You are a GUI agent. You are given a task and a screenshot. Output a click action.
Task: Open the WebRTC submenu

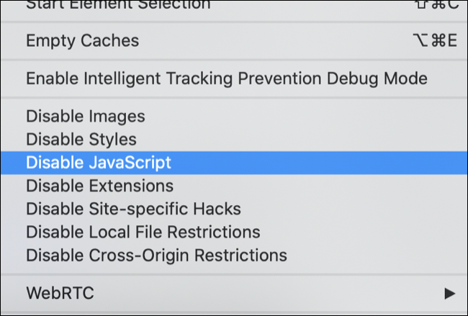(x=60, y=293)
